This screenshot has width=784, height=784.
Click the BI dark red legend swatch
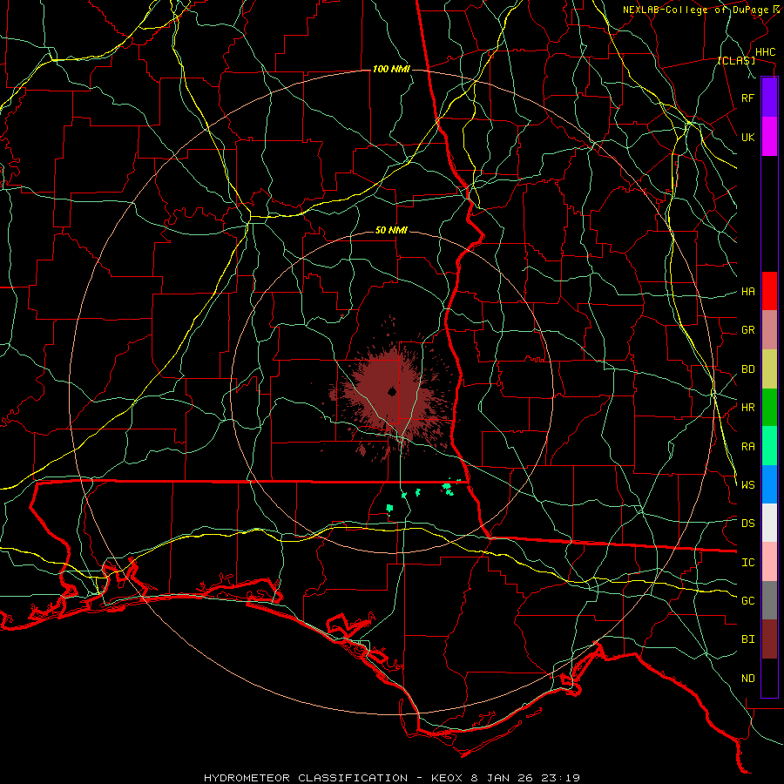click(x=769, y=639)
